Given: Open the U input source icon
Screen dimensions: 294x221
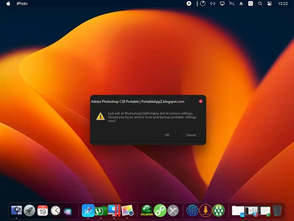Looking at the screenshot, I should click(250, 3).
